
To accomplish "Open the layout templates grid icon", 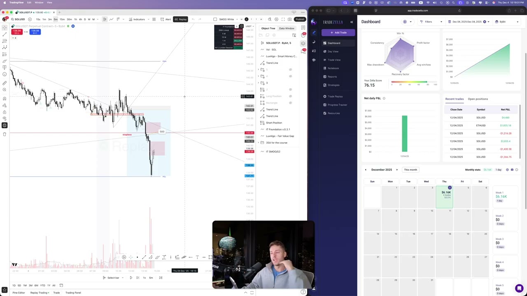I will click(154, 19).
